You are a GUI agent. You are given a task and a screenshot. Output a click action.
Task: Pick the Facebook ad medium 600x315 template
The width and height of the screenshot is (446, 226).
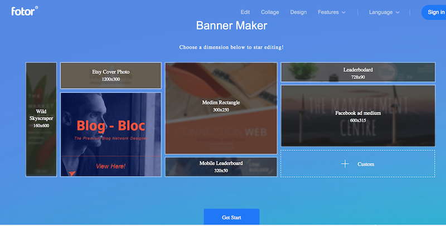click(x=358, y=116)
